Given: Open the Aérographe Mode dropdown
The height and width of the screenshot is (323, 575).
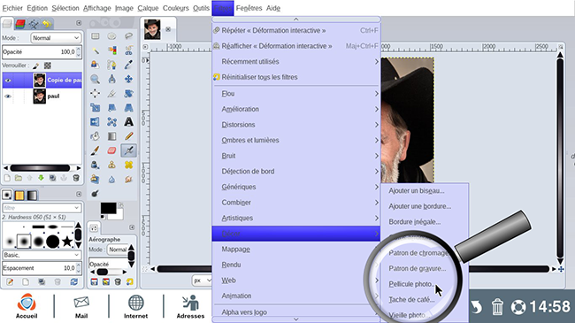Looking at the screenshot, I should click(x=118, y=250).
